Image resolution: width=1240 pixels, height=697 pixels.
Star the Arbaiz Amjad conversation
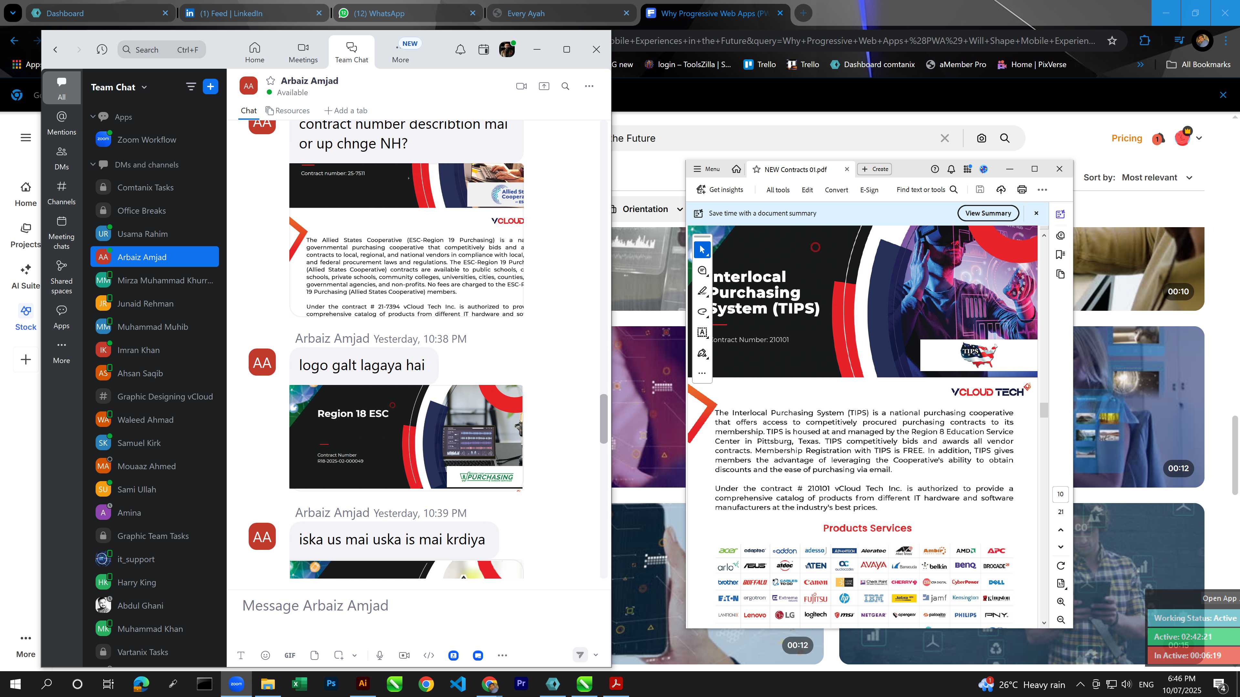coord(271,81)
